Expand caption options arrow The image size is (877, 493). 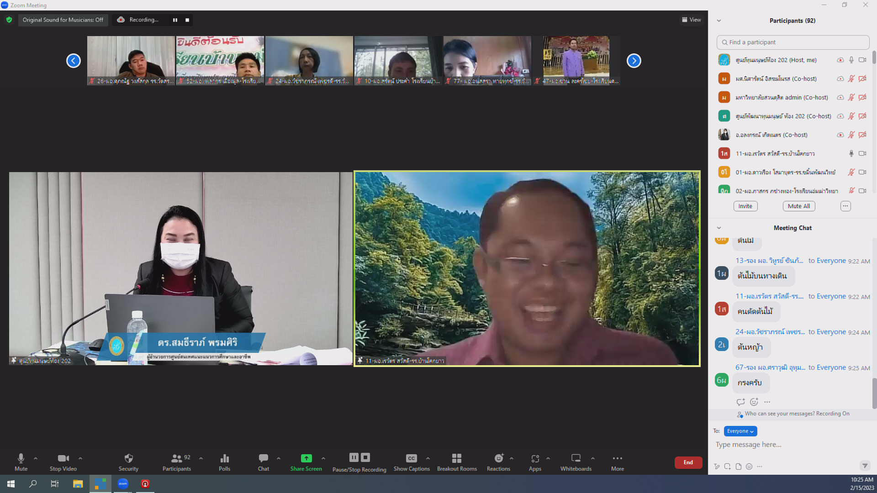coord(428,458)
